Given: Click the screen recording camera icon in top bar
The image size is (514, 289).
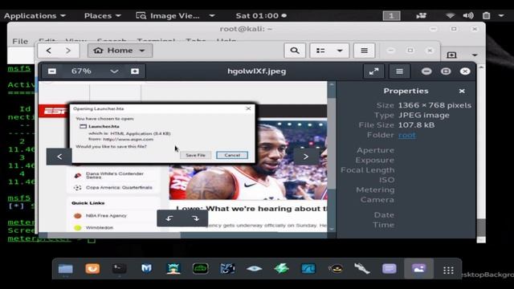Looking at the screenshot, I should (x=421, y=16).
